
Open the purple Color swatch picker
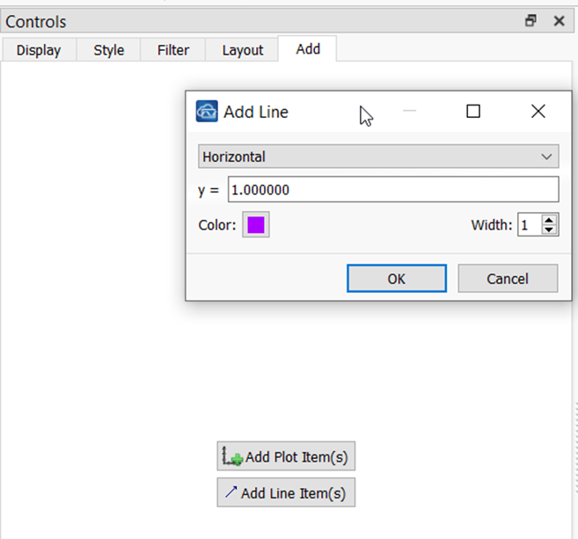point(256,225)
